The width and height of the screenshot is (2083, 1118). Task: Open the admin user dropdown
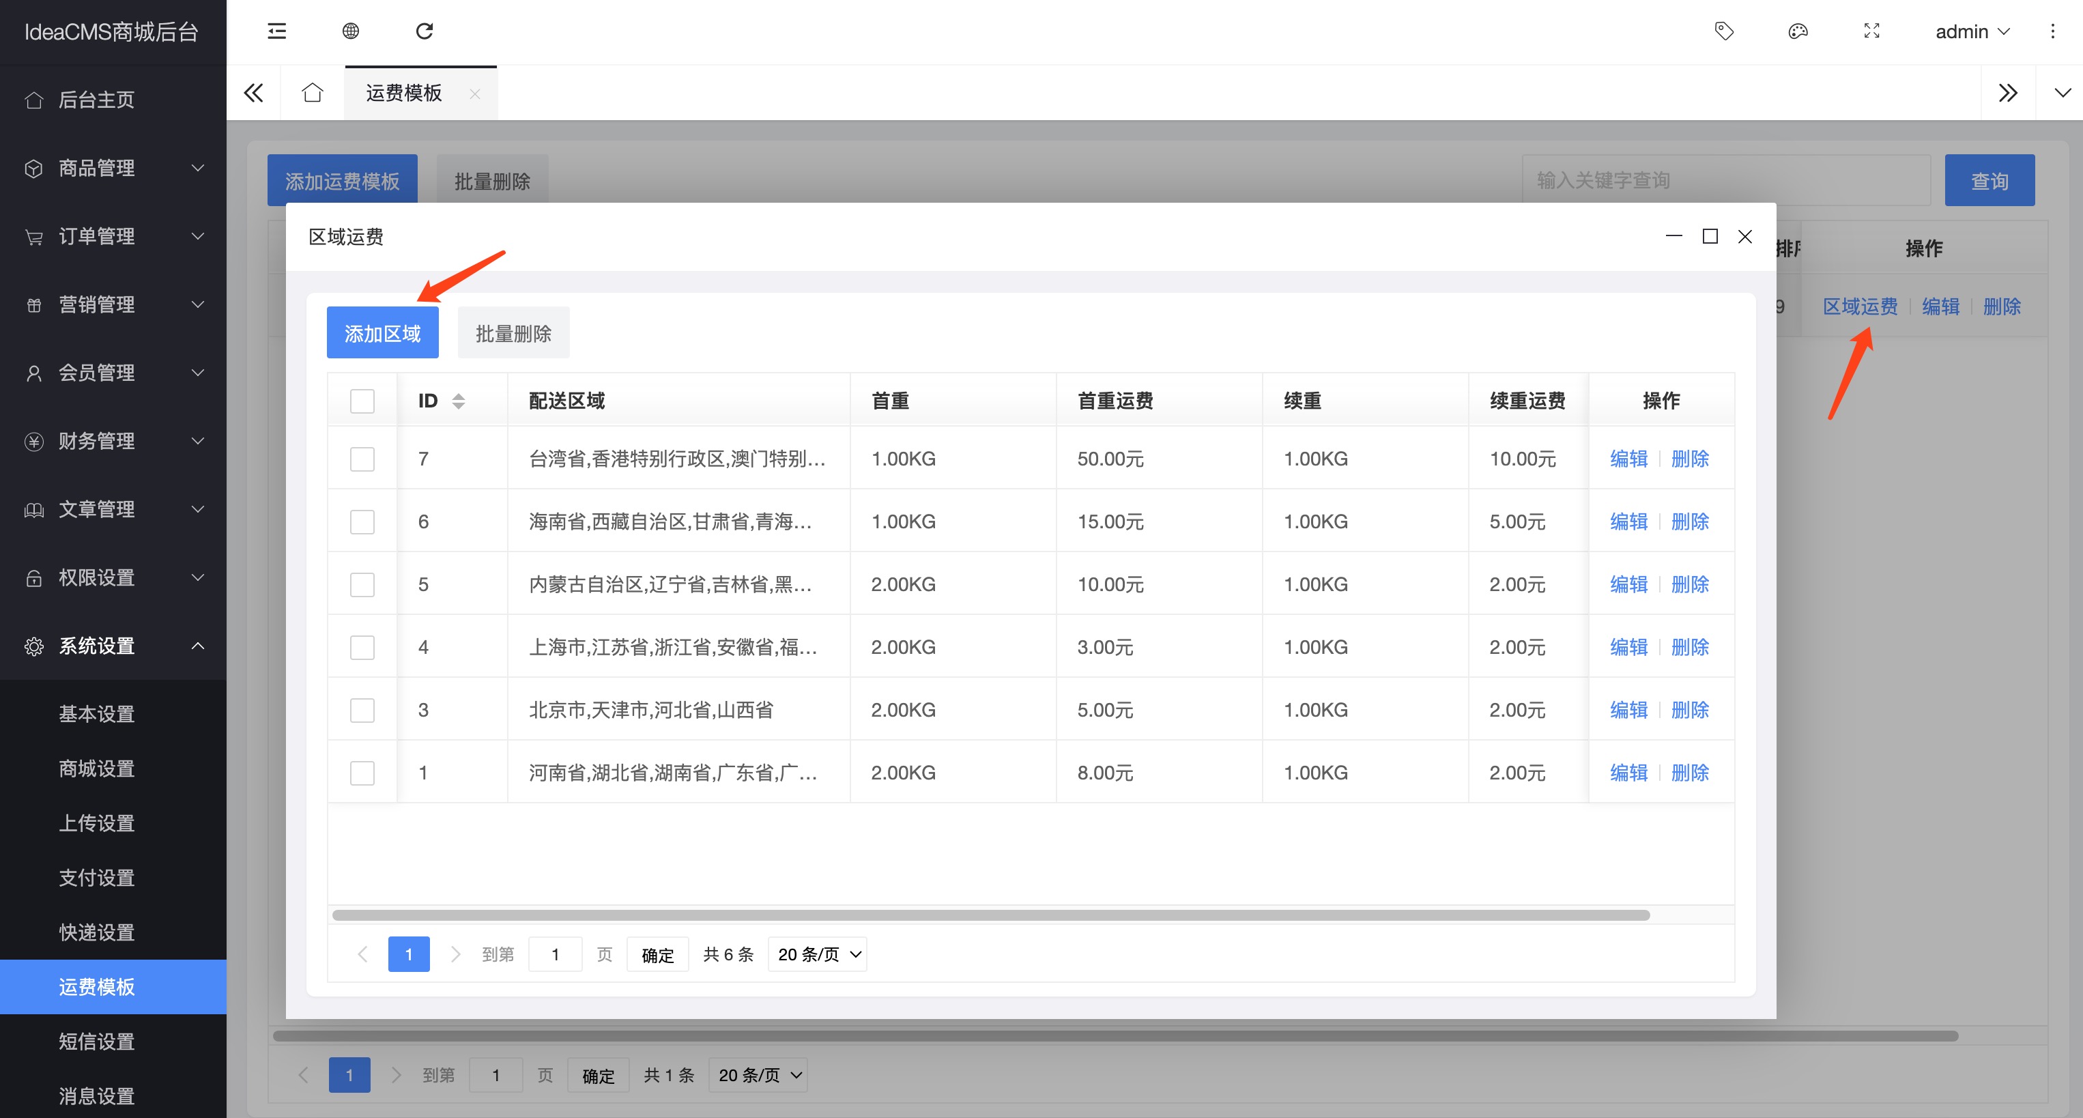(1971, 31)
